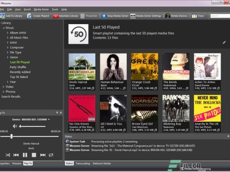
Task: Switch to the Network Media tab
Action: coord(102,163)
